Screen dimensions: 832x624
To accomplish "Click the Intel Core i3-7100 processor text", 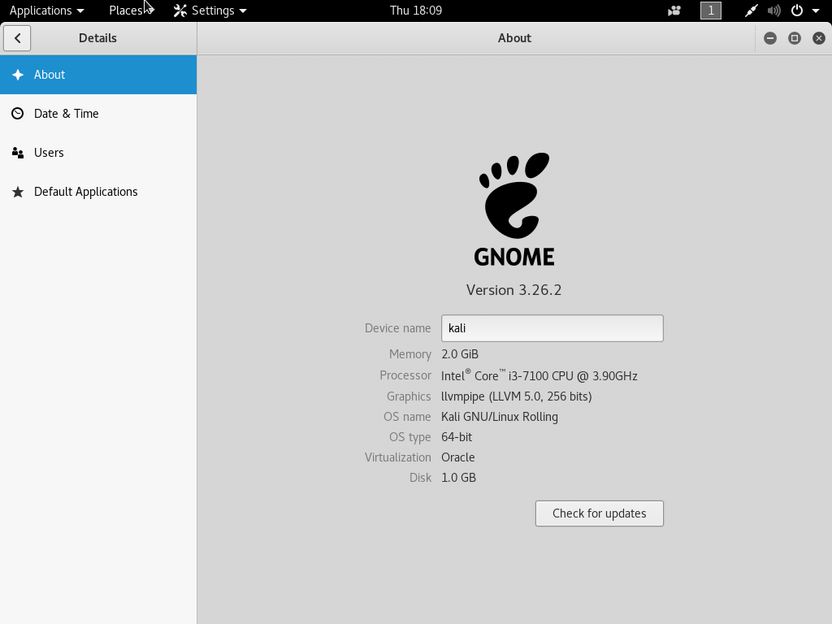I will pos(539,375).
